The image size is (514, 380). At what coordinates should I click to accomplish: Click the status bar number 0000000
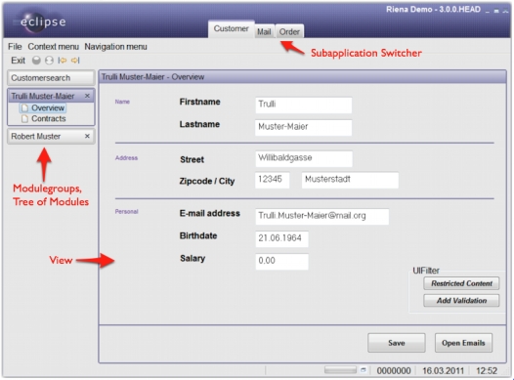coord(394,370)
